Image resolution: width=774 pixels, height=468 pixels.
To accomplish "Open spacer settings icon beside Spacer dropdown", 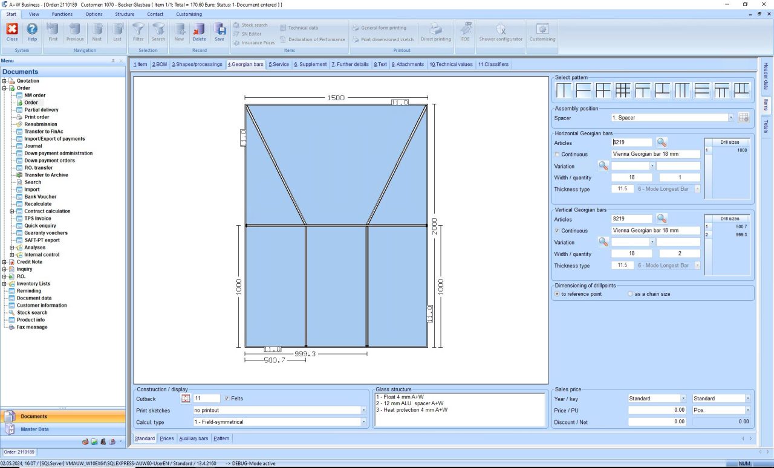I will [744, 118].
